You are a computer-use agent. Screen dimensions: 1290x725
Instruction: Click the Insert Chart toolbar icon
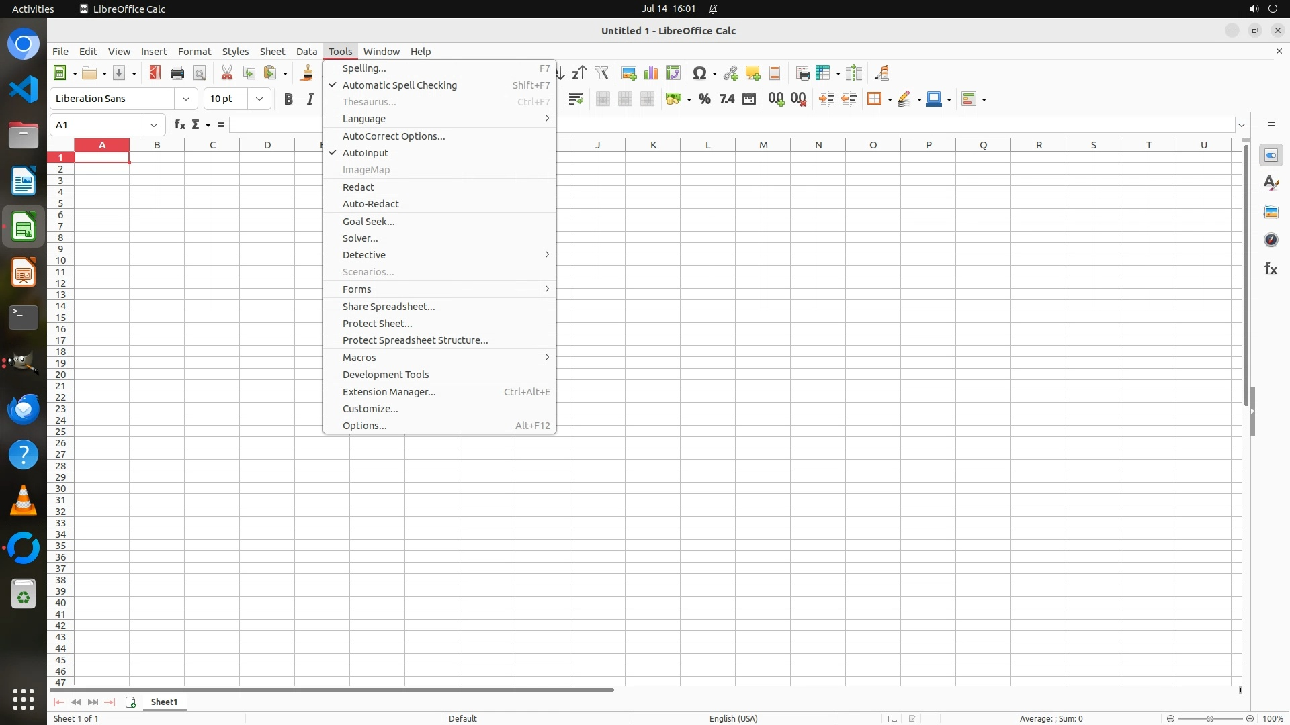[650, 73]
